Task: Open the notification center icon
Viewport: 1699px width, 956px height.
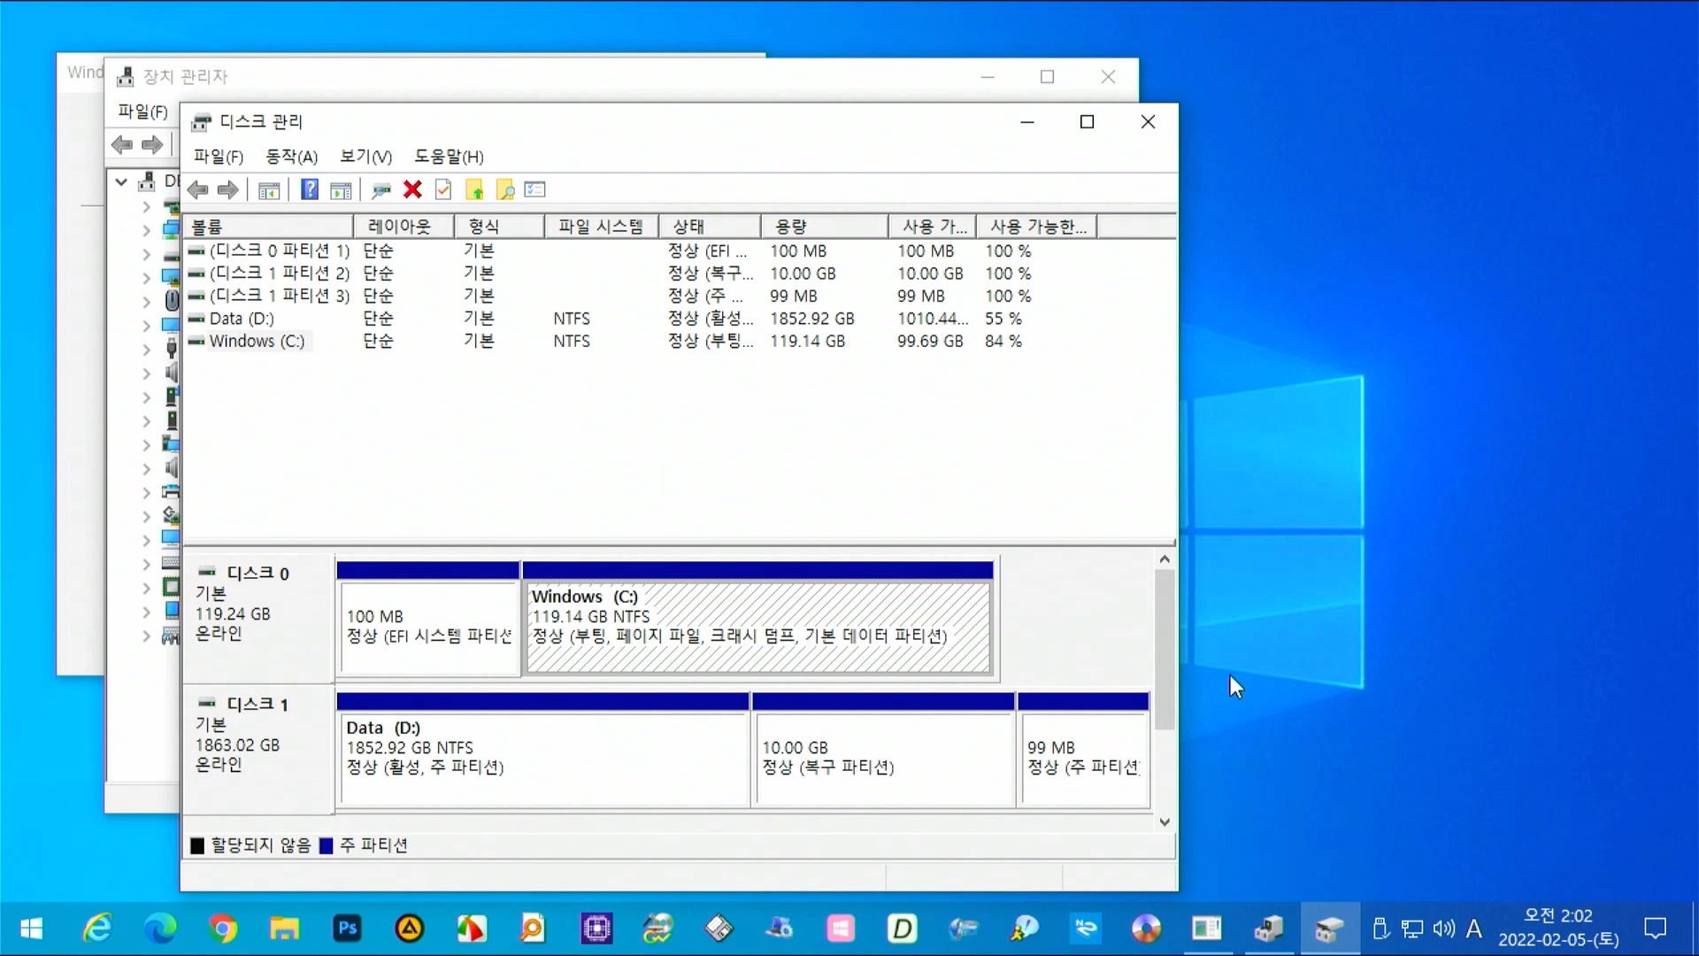Action: point(1655,929)
